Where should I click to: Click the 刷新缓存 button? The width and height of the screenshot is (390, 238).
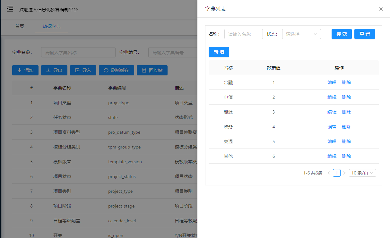pyautogui.click(x=117, y=70)
